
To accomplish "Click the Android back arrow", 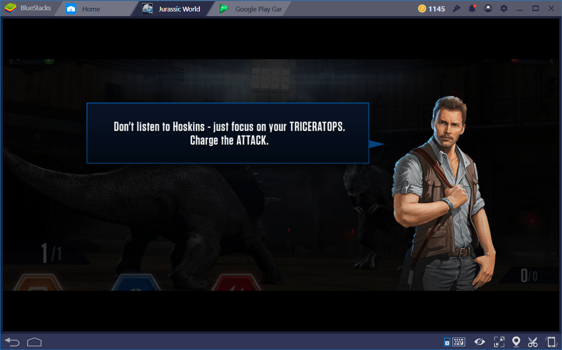I will pyautogui.click(x=12, y=342).
